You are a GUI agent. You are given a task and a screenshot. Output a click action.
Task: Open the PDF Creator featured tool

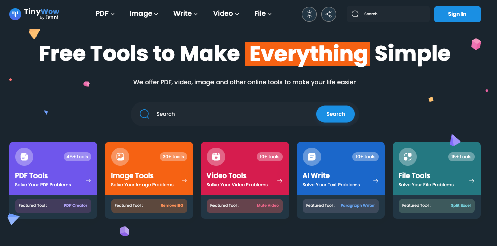coord(76,206)
